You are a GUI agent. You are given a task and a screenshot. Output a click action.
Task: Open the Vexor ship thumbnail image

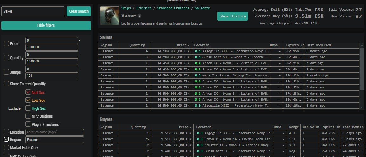point(110,16)
